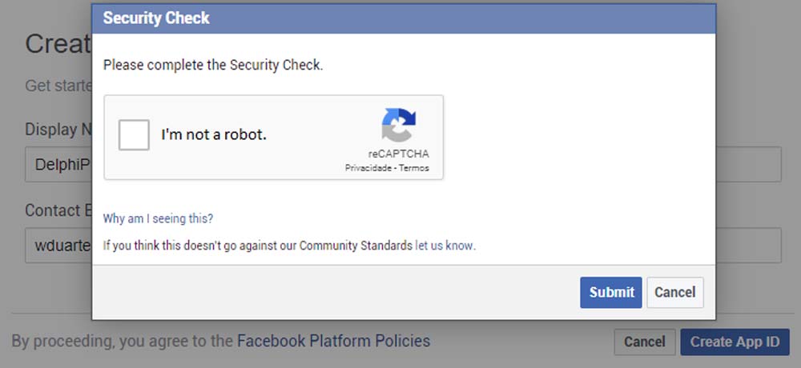Check the "I'm not a robot" checkbox
This screenshot has width=801, height=368.
pyautogui.click(x=134, y=134)
